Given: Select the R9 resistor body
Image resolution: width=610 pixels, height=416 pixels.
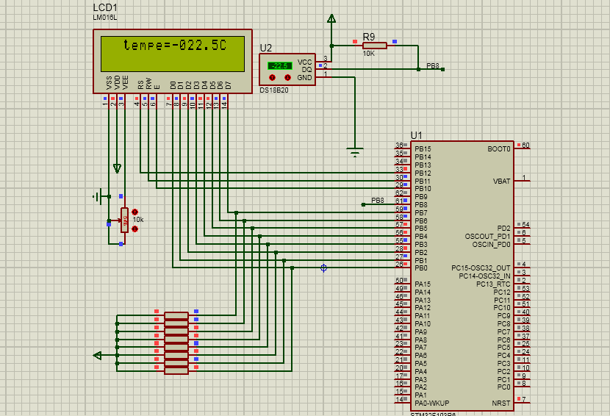Looking at the screenshot, I should click(x=375, y=46).
